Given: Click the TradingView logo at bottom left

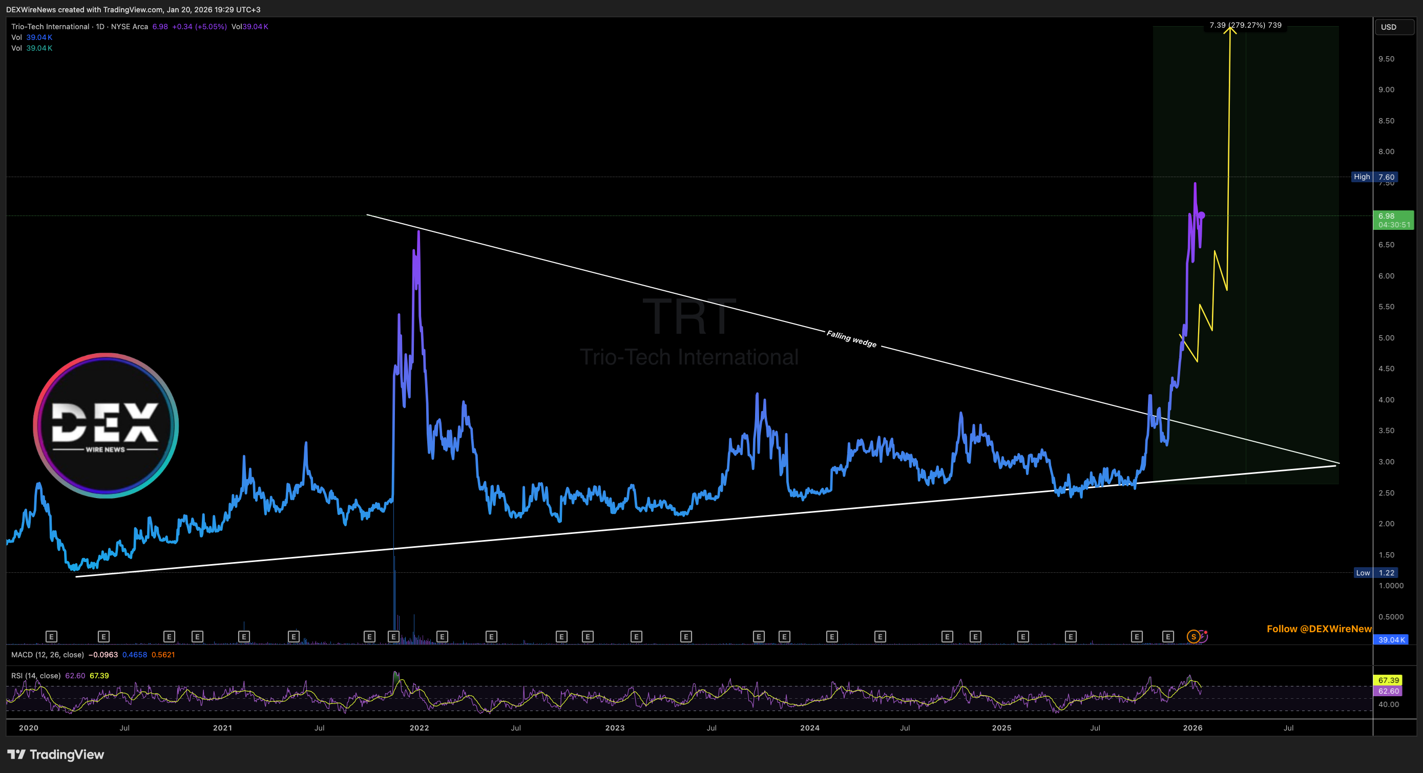Looking at the screenshot, I should point(55,754).
